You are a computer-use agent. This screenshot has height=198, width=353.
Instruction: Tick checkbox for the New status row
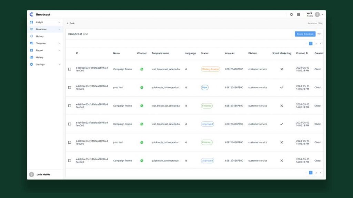click(x=70, y=87)
